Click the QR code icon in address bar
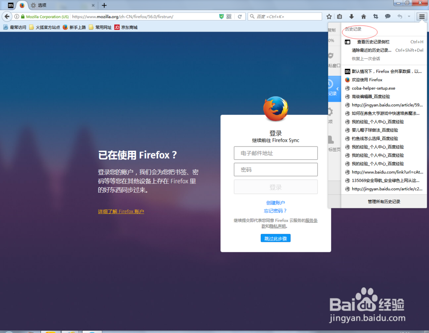 coord(229,16)
